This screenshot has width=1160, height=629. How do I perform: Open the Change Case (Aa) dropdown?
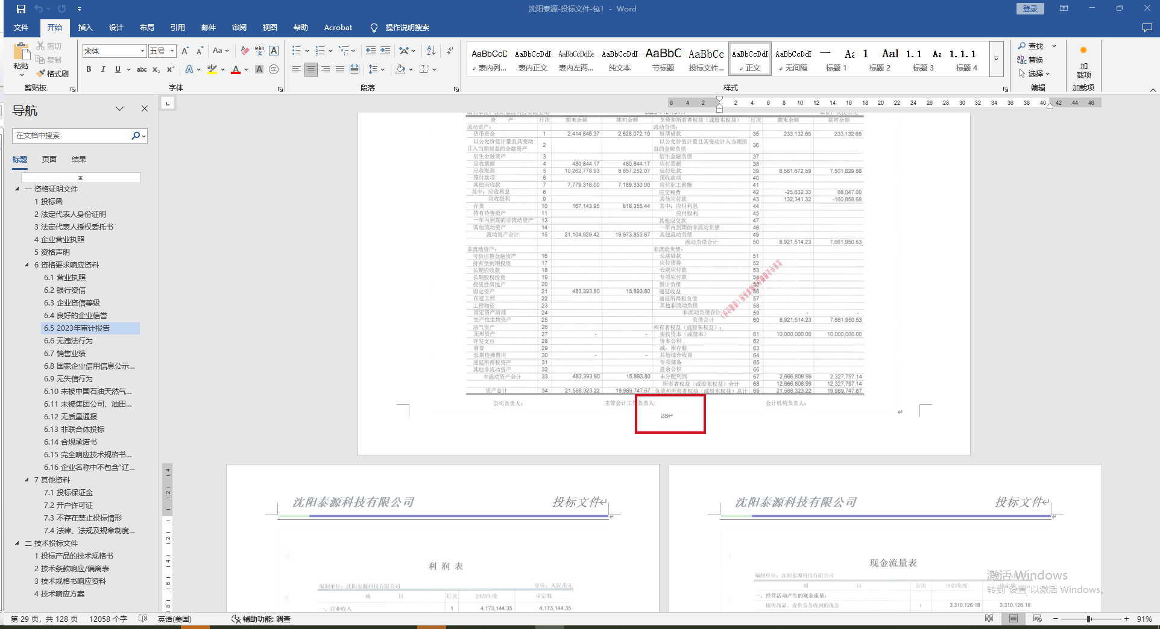point(221,51)
